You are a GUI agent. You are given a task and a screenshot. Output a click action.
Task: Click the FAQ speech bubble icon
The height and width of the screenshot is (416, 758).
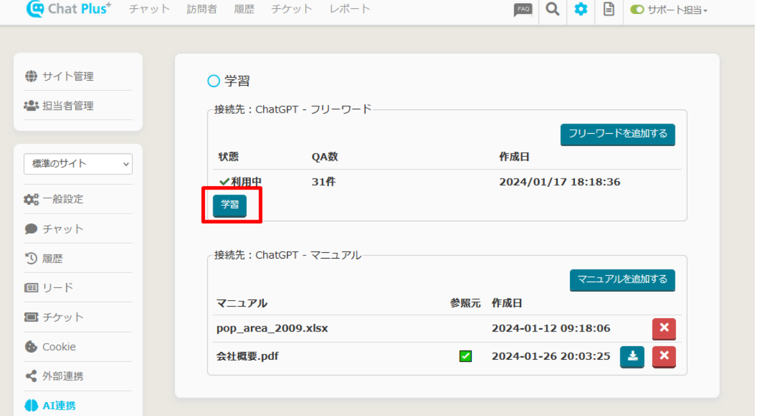[x=523, y=10]
